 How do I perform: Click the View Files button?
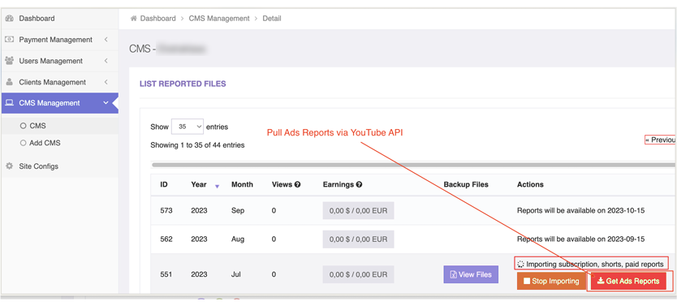[471, 274]
